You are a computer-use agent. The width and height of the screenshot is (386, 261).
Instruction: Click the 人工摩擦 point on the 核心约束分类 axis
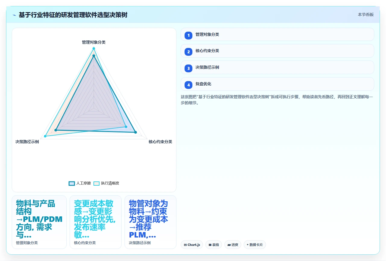135,132
